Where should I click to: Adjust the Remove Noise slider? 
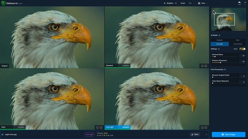(215, 57)
